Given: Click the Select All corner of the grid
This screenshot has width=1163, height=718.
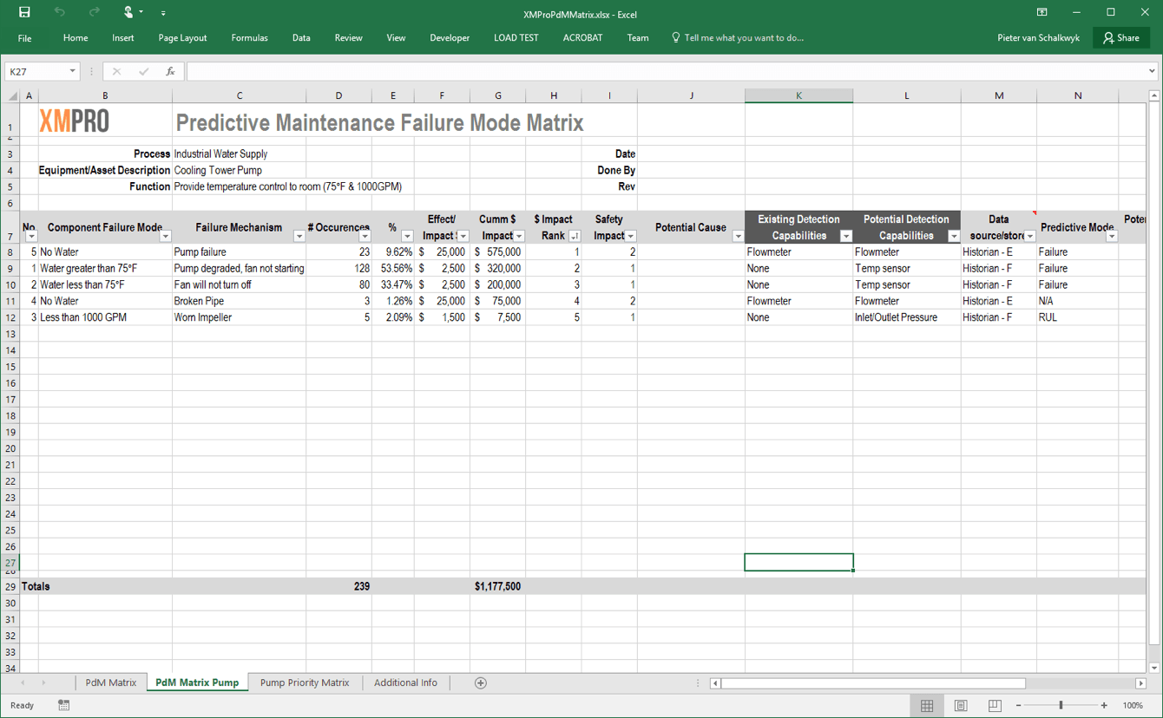Looking at the screenshot, I should [11, 95].
